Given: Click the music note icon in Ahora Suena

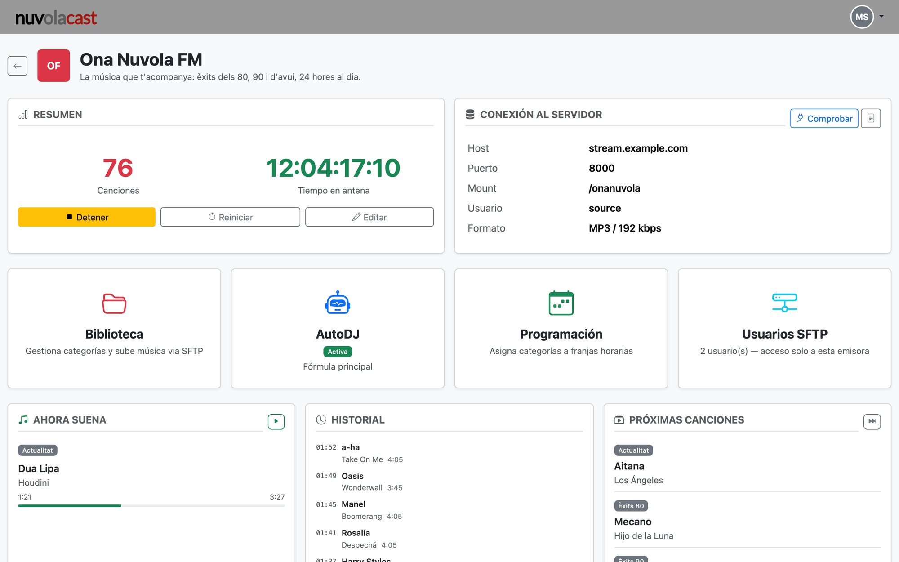Looking at the screenshot, I should point(23,420).
